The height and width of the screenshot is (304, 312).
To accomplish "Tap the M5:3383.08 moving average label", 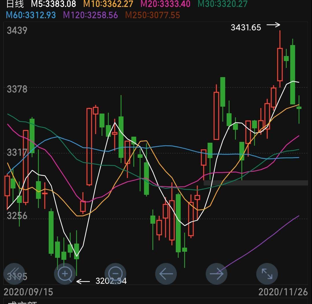I will 53,4.
